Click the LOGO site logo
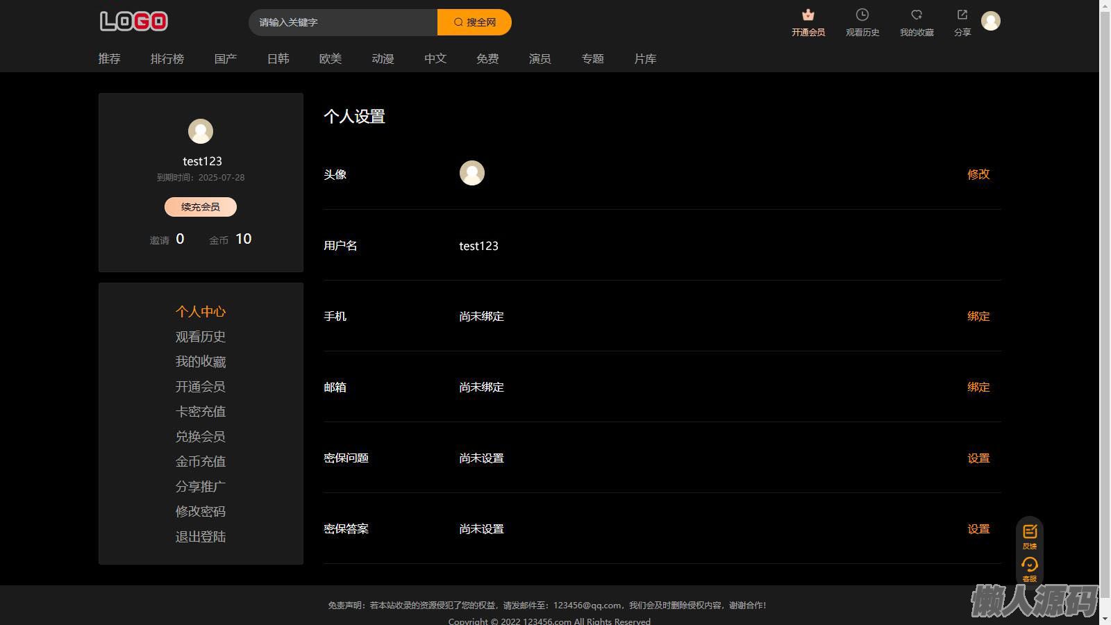Image resolution: width=1111 pixels, height=625 pixels. click(x=134, y=22)
